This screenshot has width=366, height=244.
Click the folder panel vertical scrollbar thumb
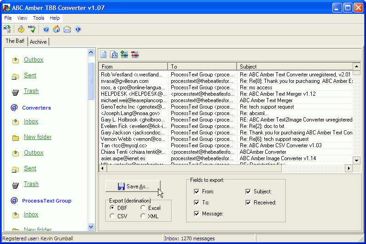(x=91, y=81)
